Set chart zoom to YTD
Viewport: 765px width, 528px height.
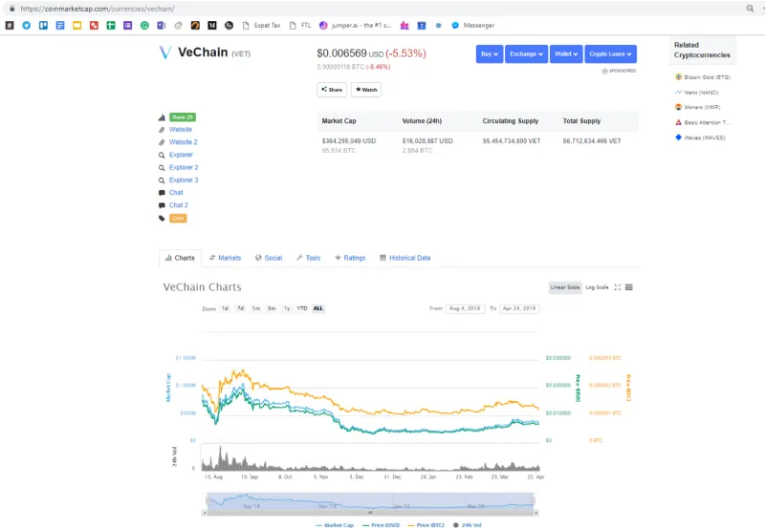tap(302, 308)
